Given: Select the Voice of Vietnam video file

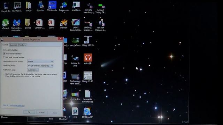Looking at the screenshot, I should coord(100,25).
